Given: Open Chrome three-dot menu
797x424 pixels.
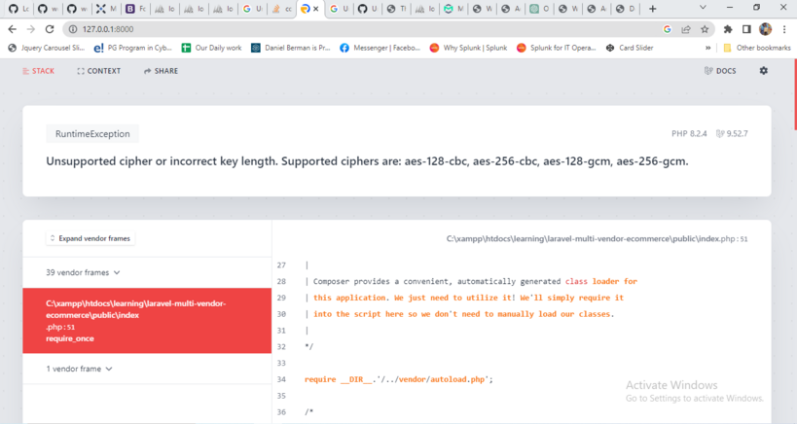Looking at the screenshot, I should point(784,29).
